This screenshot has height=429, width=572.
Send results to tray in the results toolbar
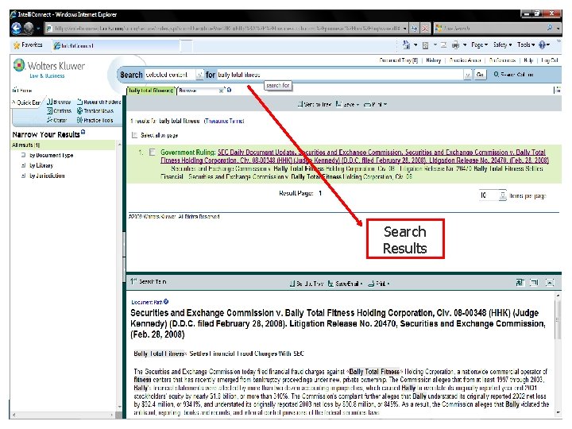(314, 104)
